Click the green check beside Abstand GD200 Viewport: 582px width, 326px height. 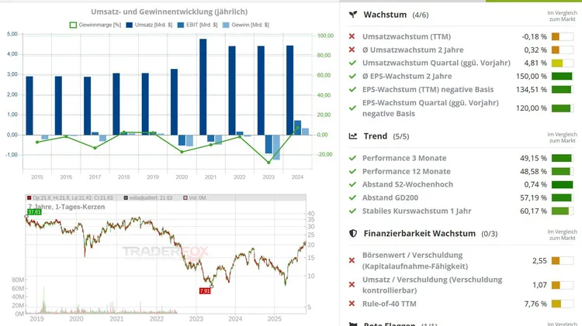(x=352, y=197)
